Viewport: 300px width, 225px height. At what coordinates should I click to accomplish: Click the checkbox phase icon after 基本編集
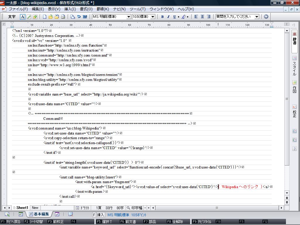click(57, 214)
